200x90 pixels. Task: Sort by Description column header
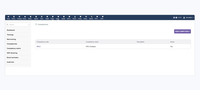140,42
